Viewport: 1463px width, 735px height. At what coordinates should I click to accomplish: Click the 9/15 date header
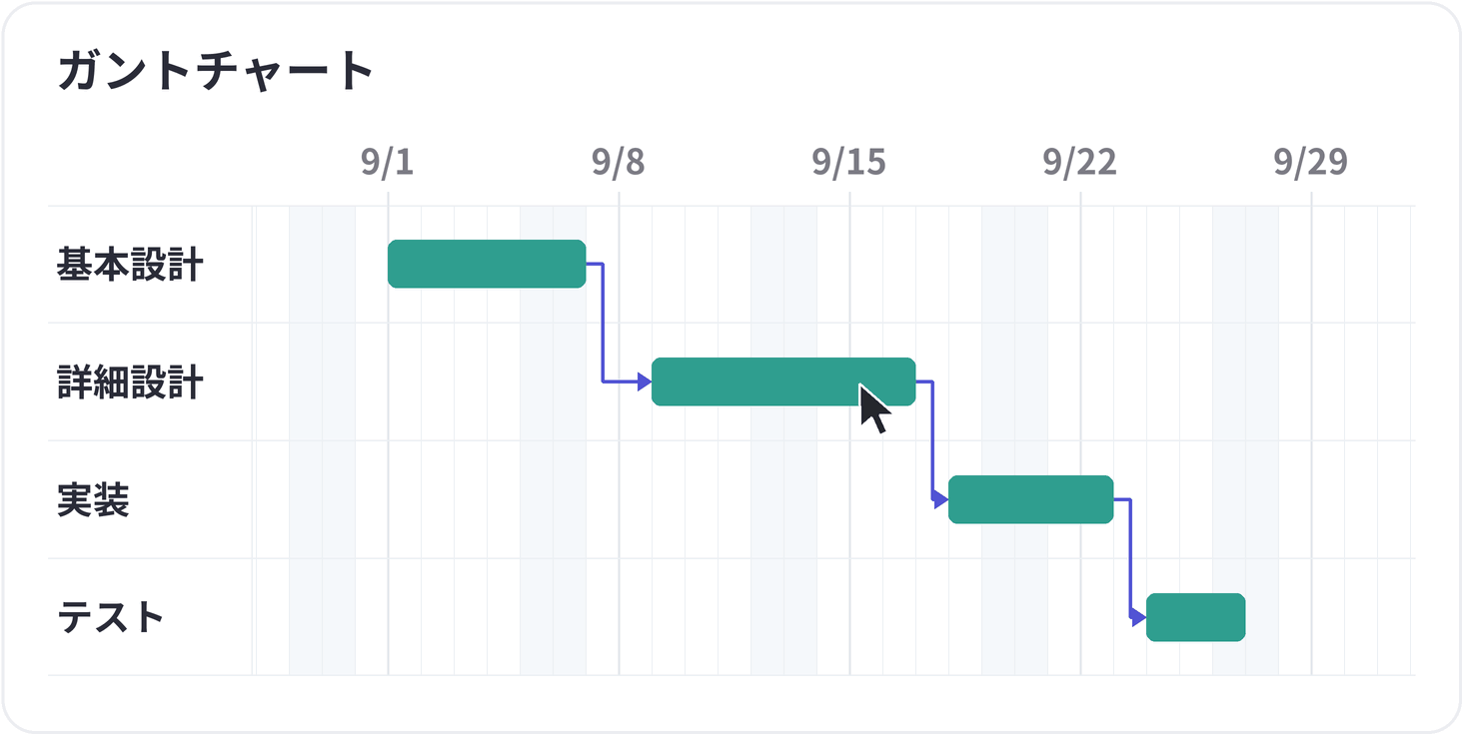849,162
